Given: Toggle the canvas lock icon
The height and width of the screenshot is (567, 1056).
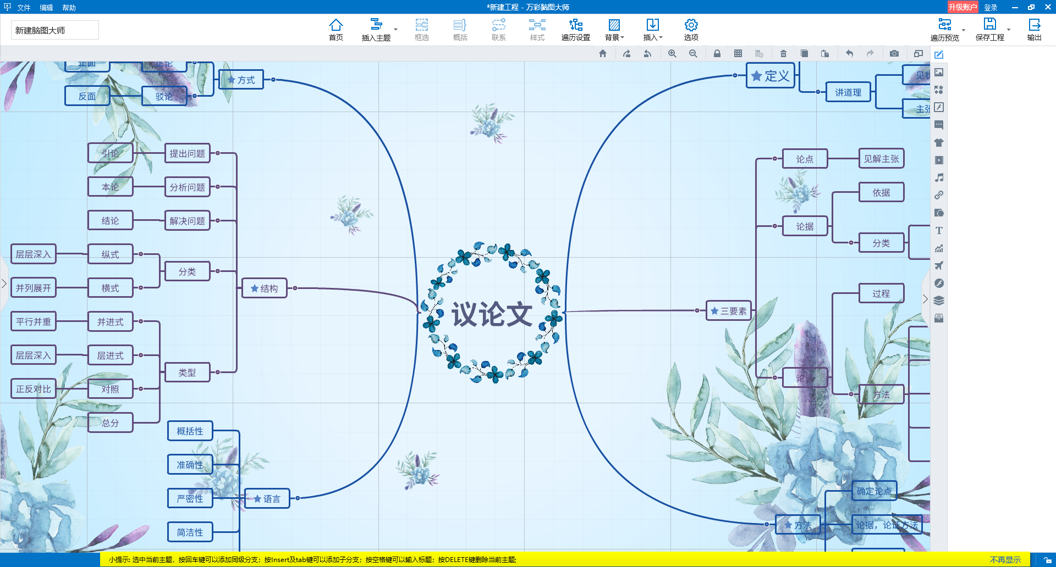Looking at the screenshot, I should point(717,53).
